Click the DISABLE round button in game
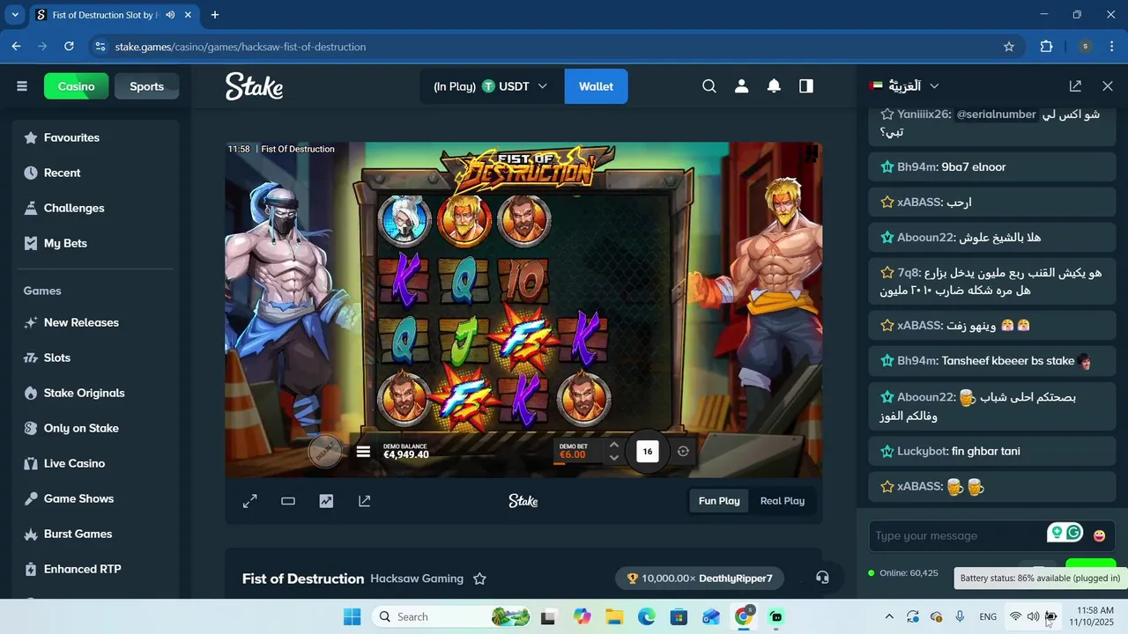 pyautogui.click(x=325, y=451)
